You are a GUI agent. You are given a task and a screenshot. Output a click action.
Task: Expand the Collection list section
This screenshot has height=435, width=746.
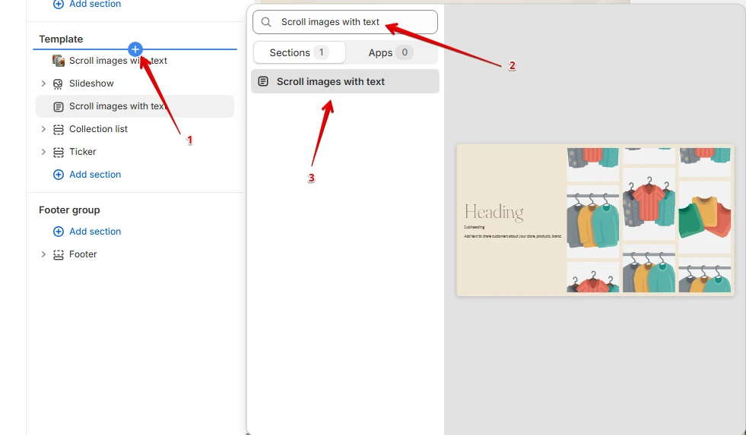(43, 129)
